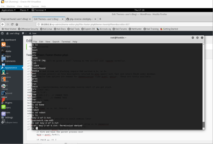Screen dimensions: 213x144
Task: Click New in WordPress admin bar
Action: point(33,33)
